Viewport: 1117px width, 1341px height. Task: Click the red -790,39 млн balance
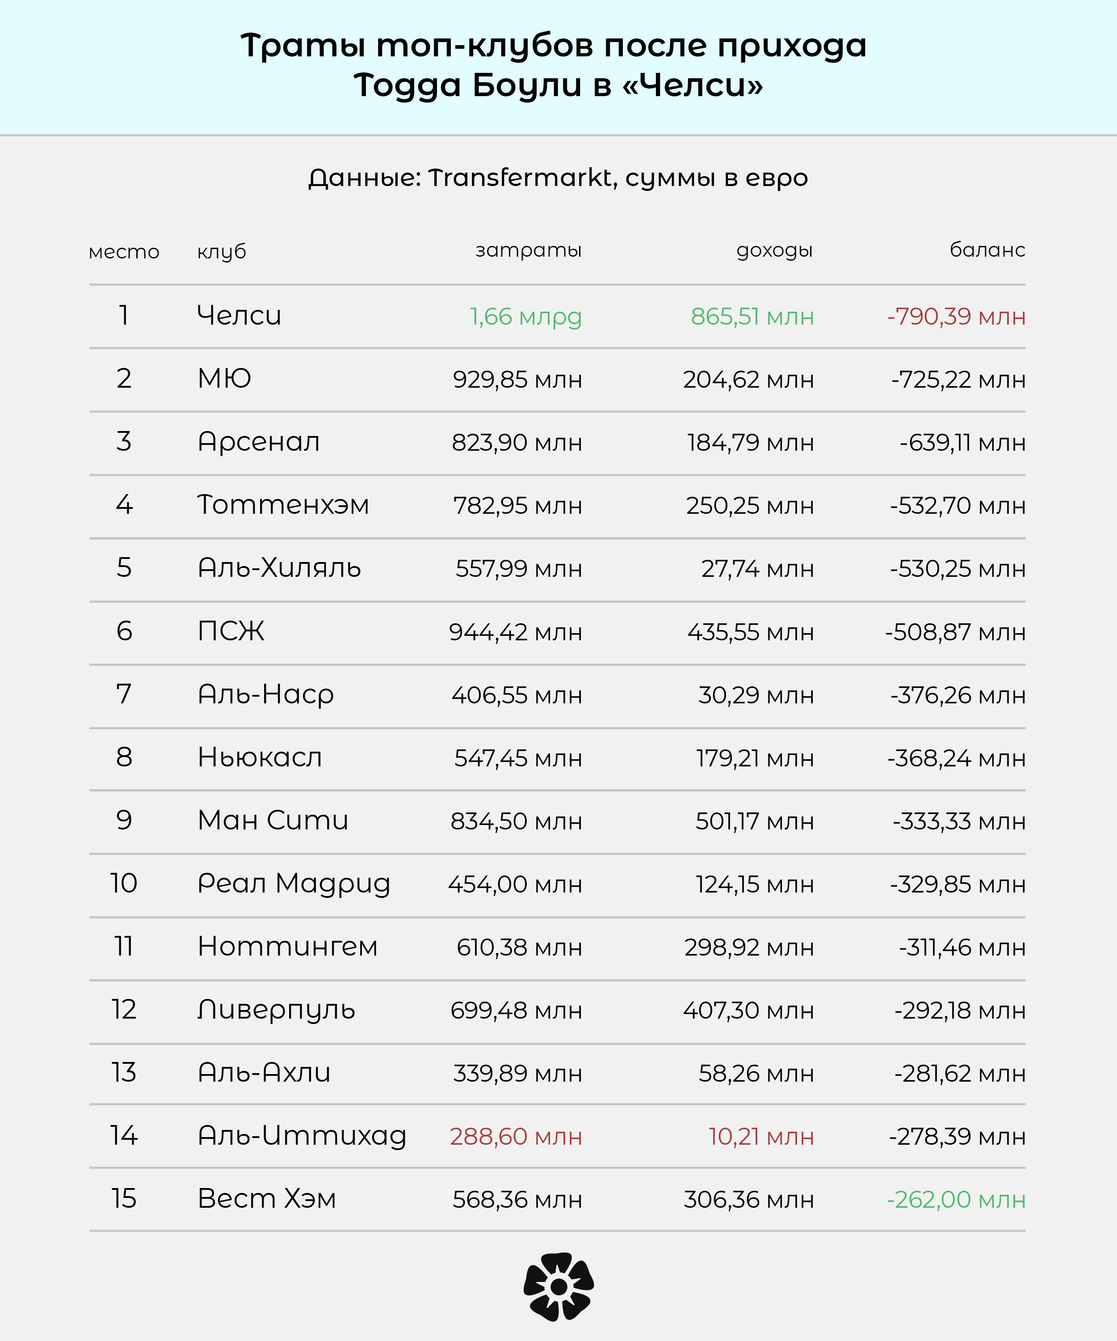[x=956, y=316]
